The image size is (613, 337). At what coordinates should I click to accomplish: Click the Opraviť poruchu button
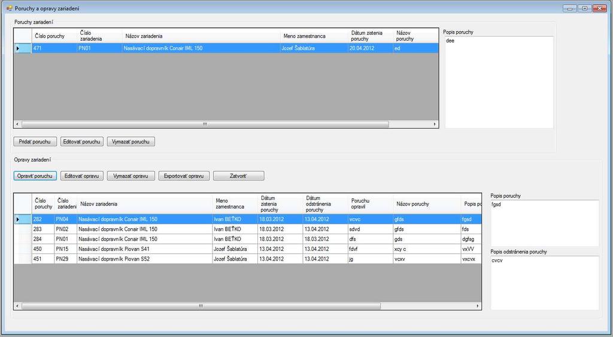(x=35, y=176)
